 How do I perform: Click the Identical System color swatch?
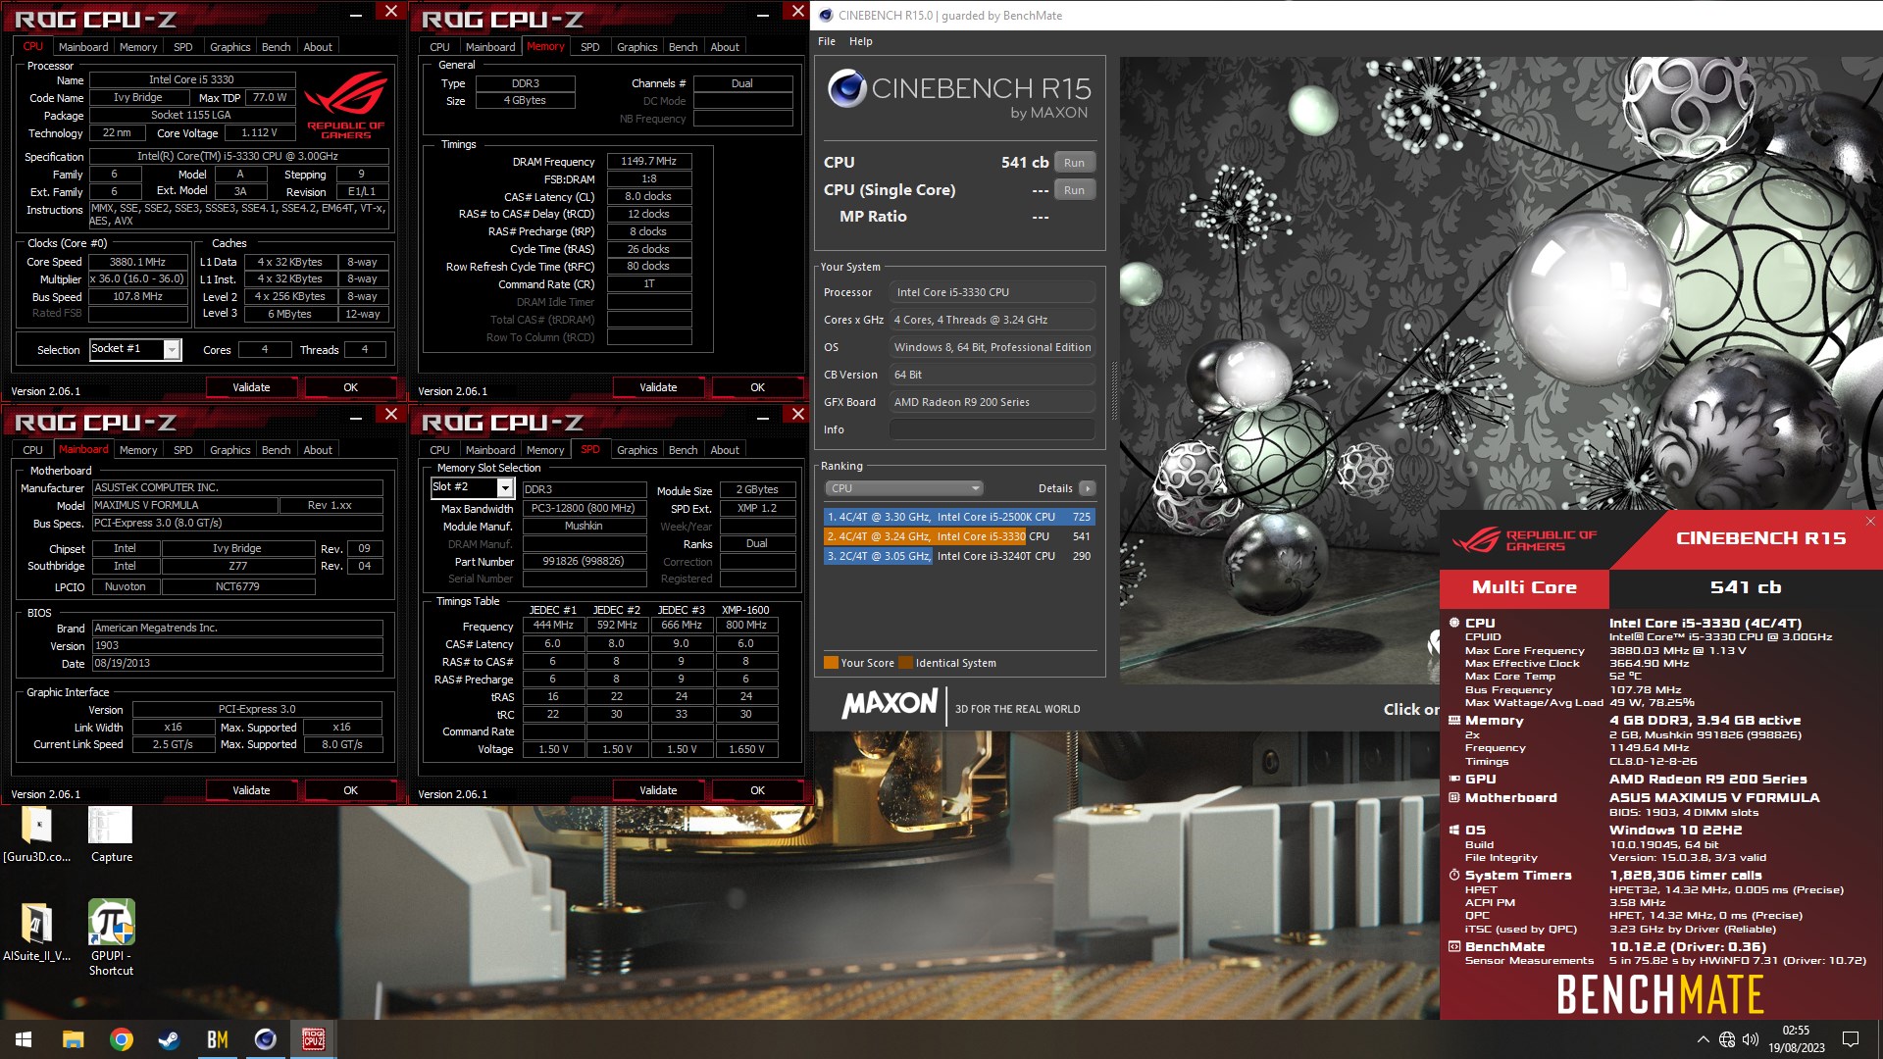click(905, 663)
